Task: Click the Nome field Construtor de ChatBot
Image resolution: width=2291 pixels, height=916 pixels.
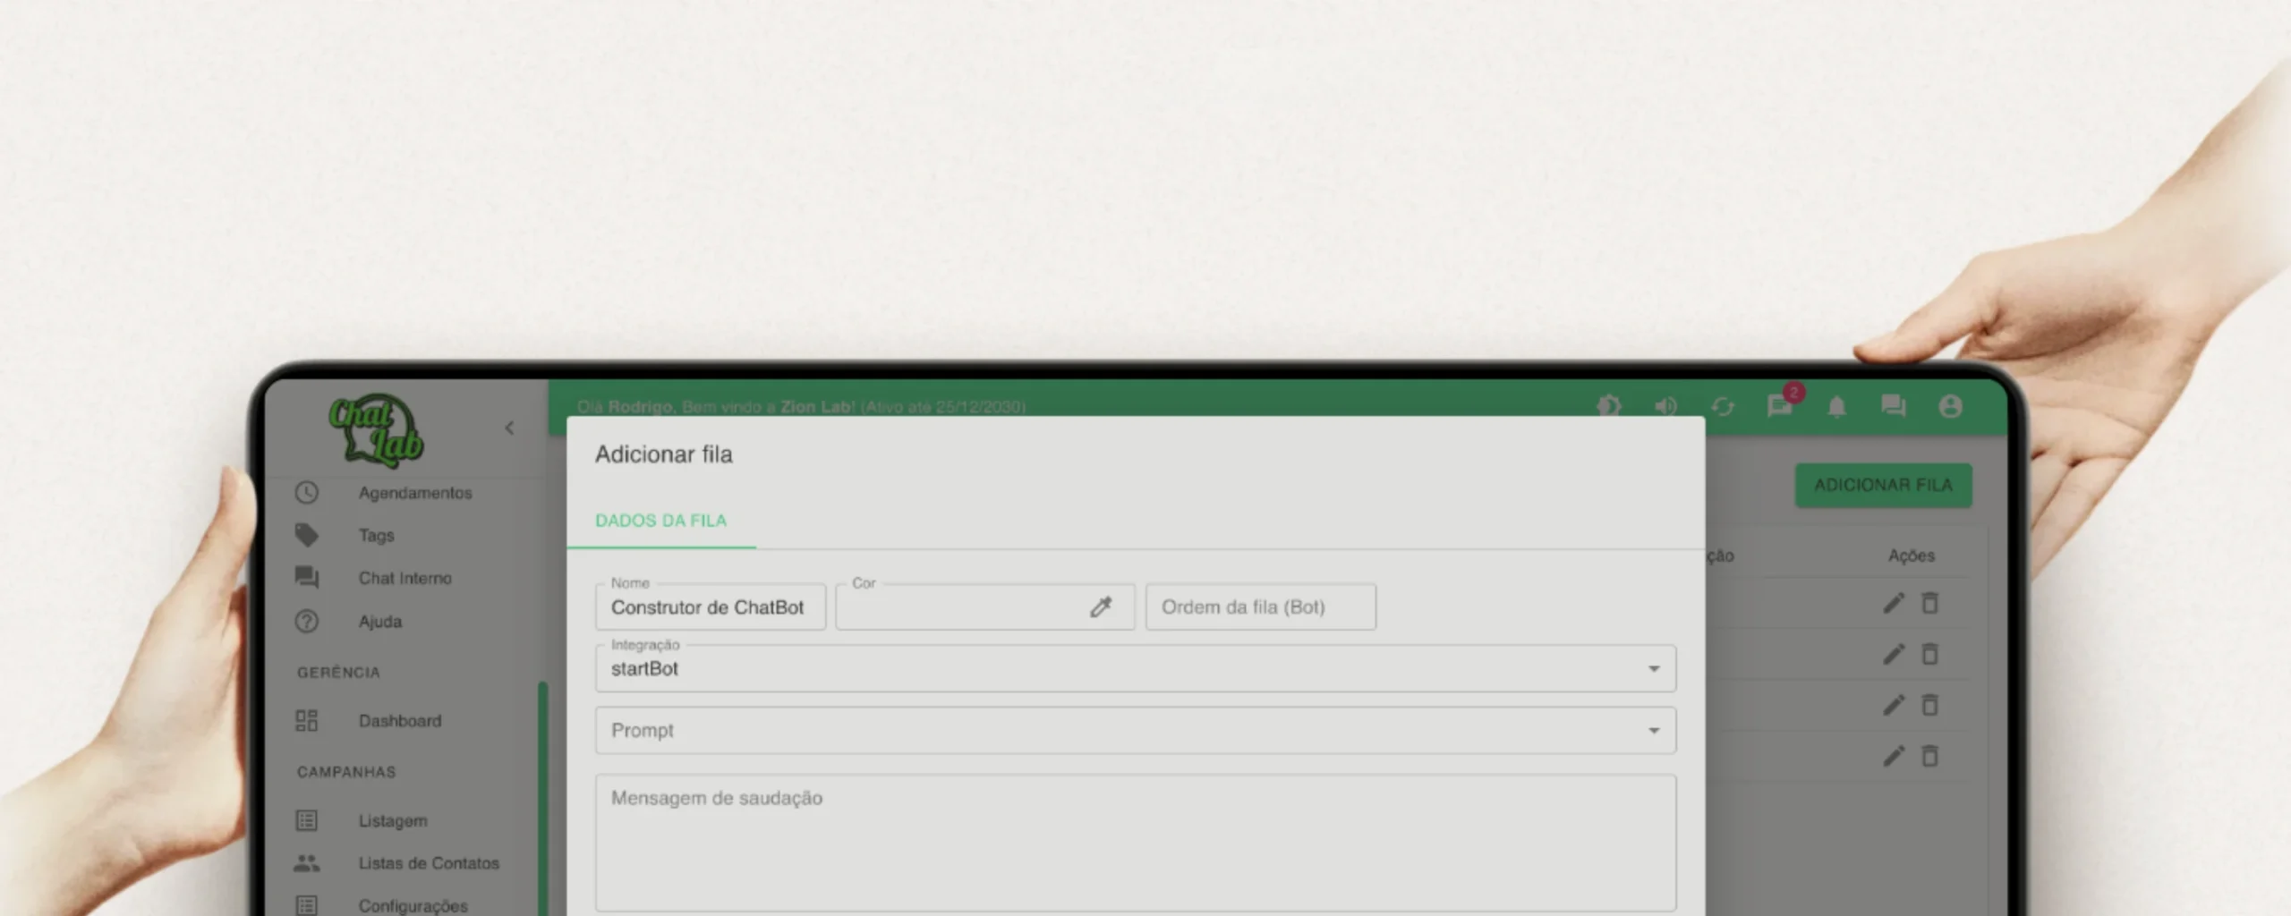Action: tap(711, 607)
